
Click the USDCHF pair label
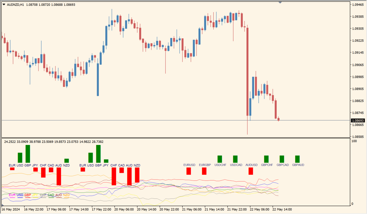click(220, 165)
